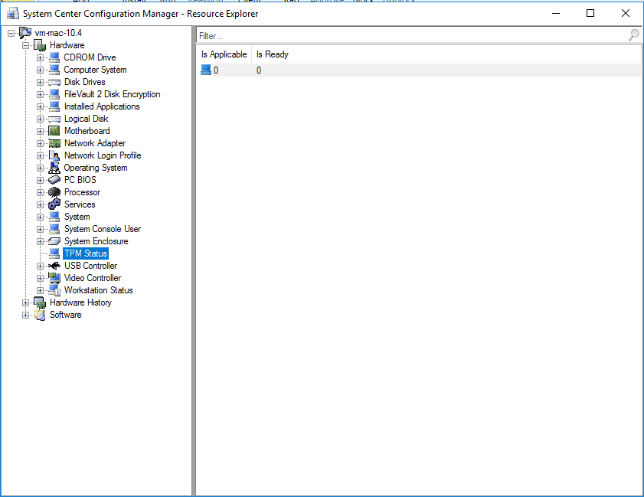Screen dimensions: 644x497
Task: Click the Video Controller icon
Action: [x=54, y=278]
